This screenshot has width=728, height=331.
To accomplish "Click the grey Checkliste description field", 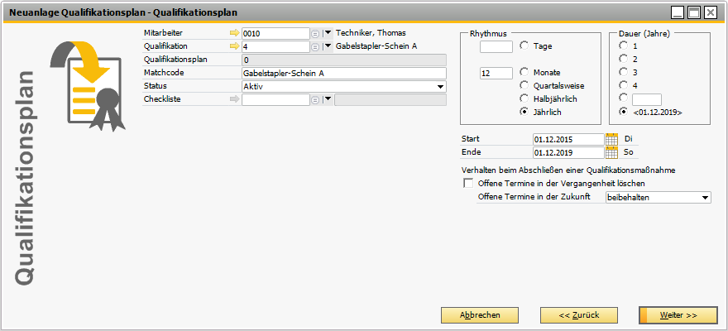I will (x=390, y=100).
